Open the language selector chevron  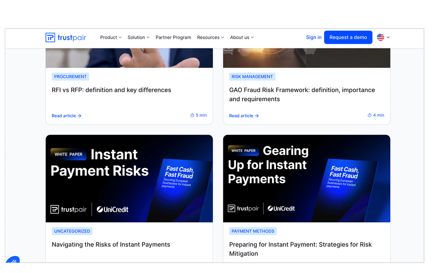[x=388, y=37]
